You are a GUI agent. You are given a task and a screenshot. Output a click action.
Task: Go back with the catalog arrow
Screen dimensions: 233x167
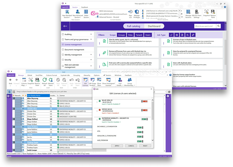pos(65,26)
